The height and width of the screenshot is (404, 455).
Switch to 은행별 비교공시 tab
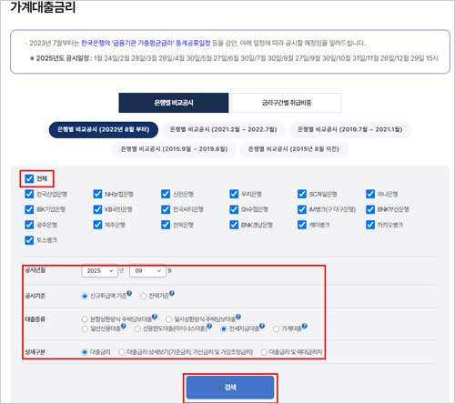point(174,103)
